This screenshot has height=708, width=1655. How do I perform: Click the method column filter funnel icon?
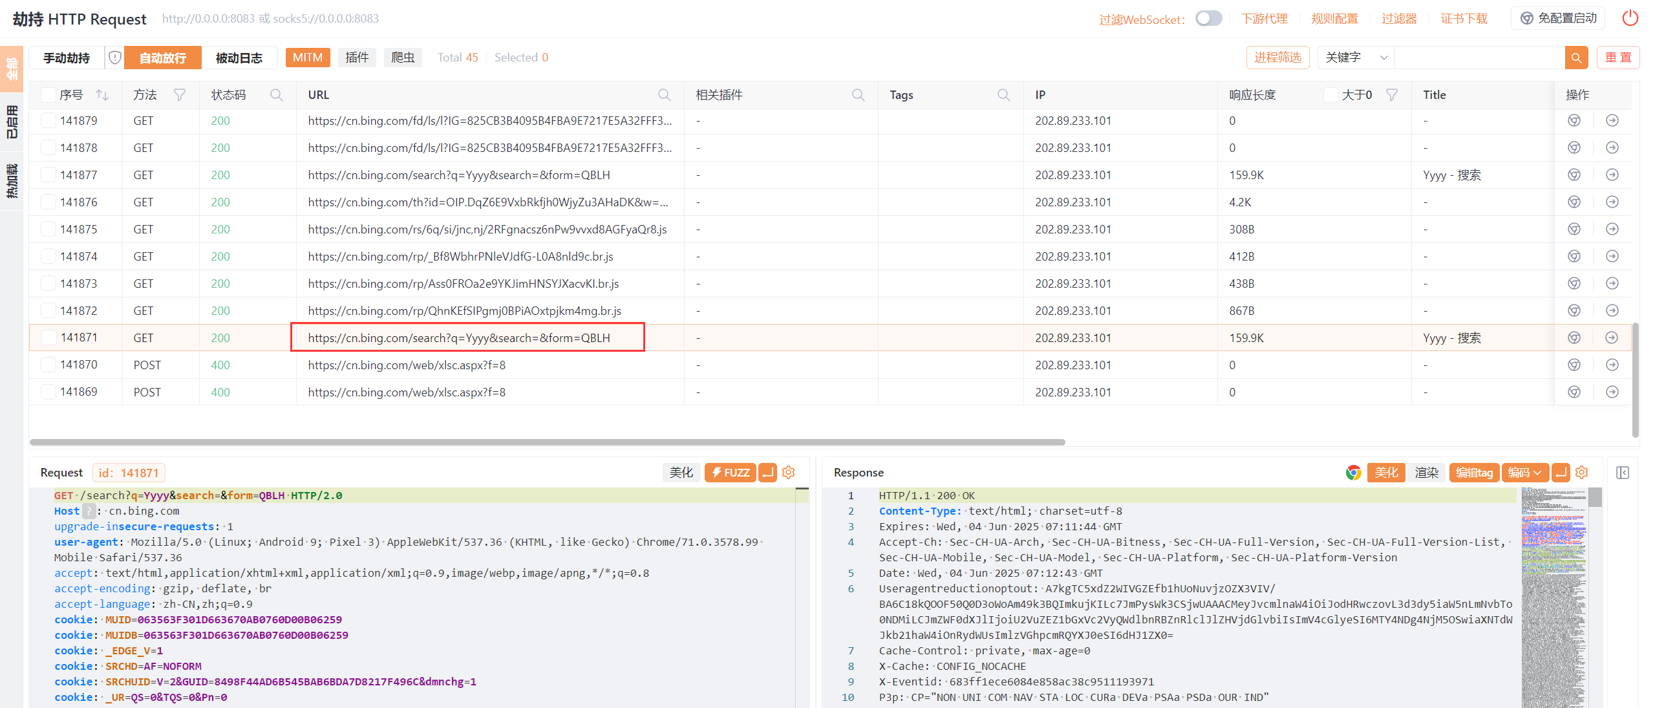coord(180,95)
